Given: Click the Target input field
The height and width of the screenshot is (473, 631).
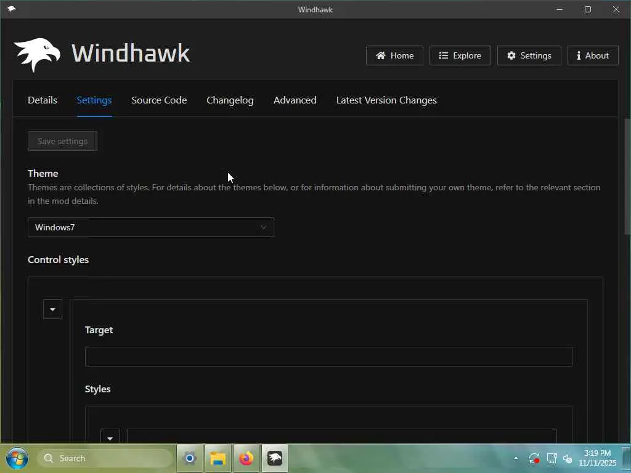Looking at the screenshot, I should coord(328,357).
